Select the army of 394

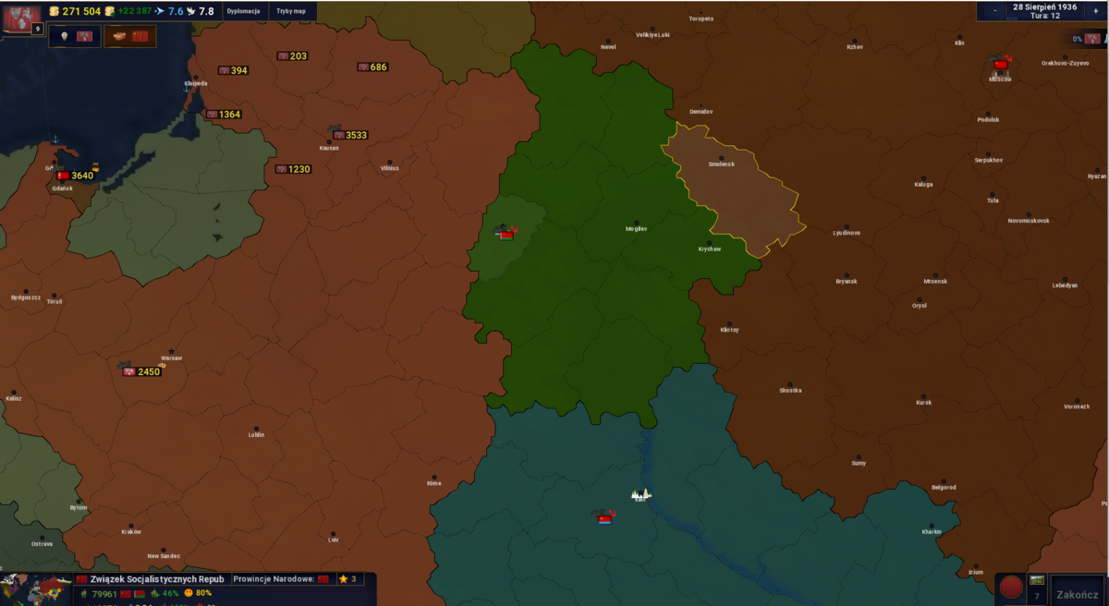(x=233, y=70)
